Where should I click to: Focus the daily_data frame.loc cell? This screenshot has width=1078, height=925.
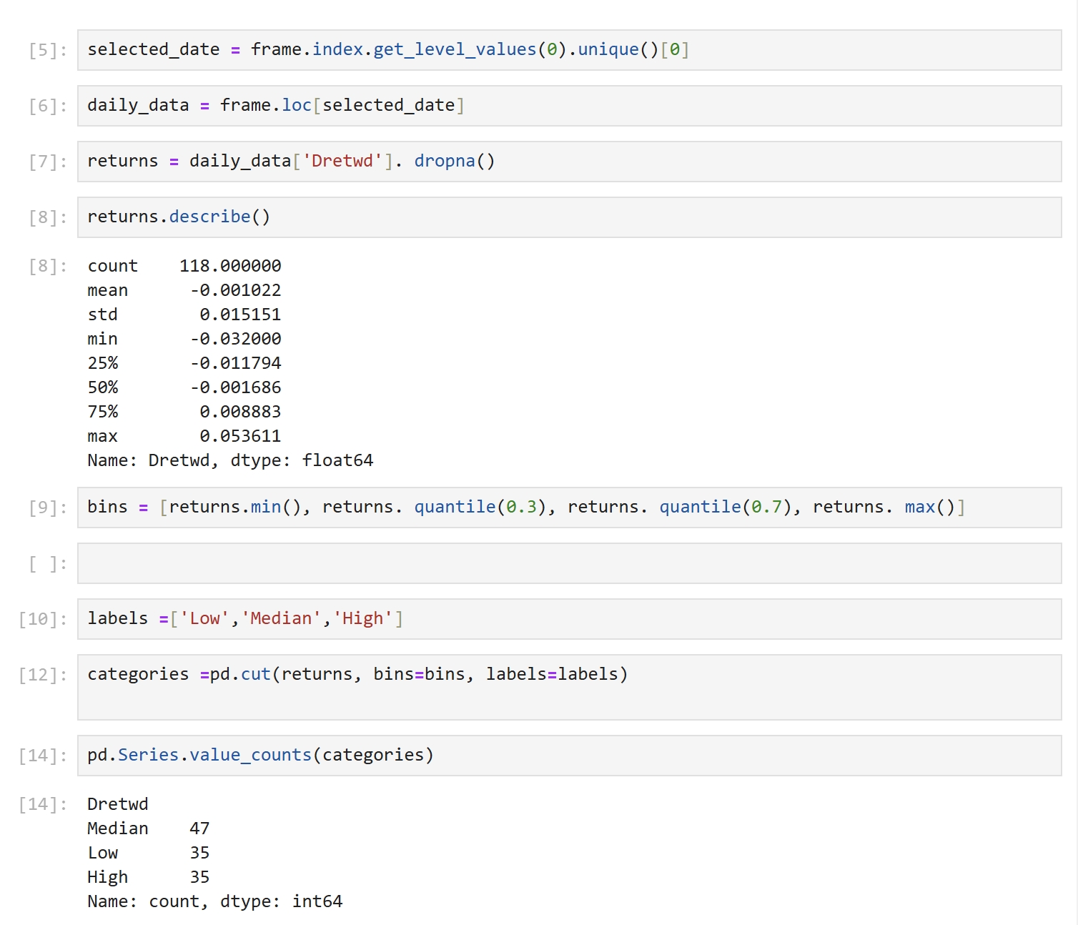[568, 106]
